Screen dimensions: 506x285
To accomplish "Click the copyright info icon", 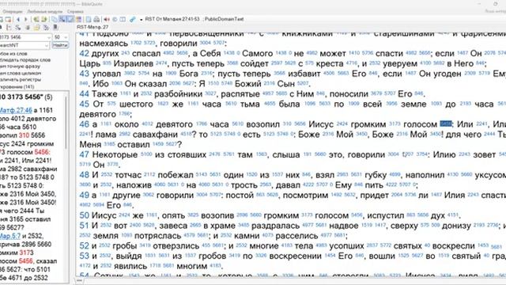I will point(115,19).
